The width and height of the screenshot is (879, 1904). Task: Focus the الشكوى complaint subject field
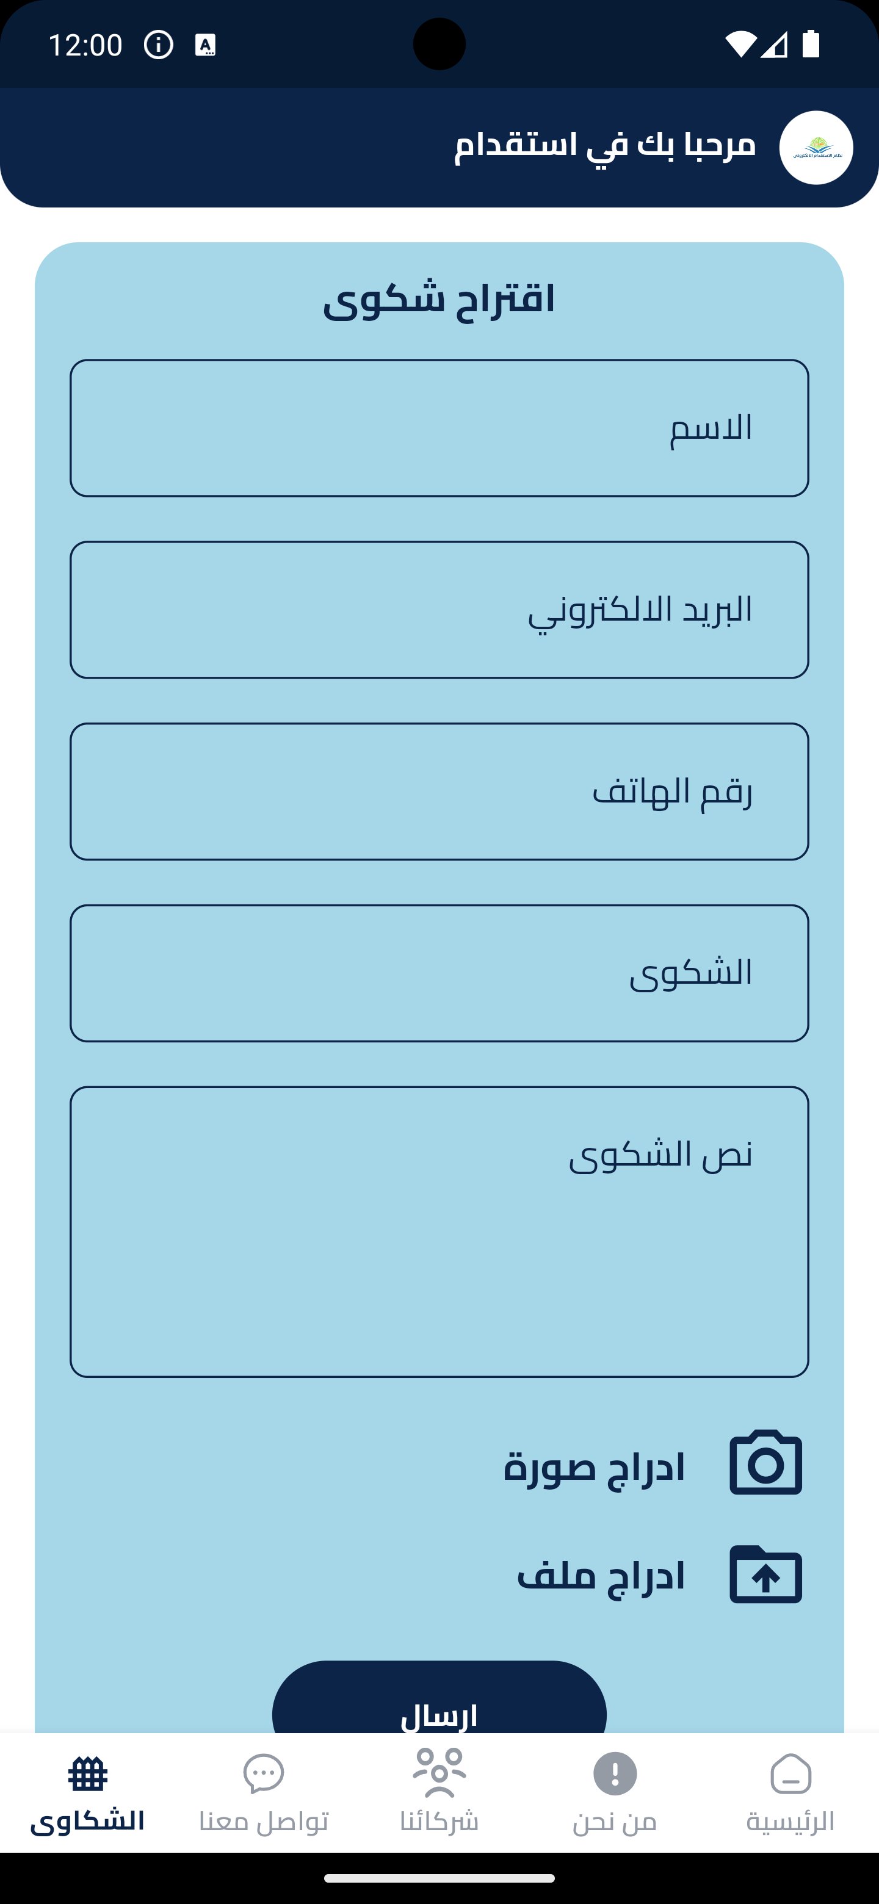coord(439,973)
